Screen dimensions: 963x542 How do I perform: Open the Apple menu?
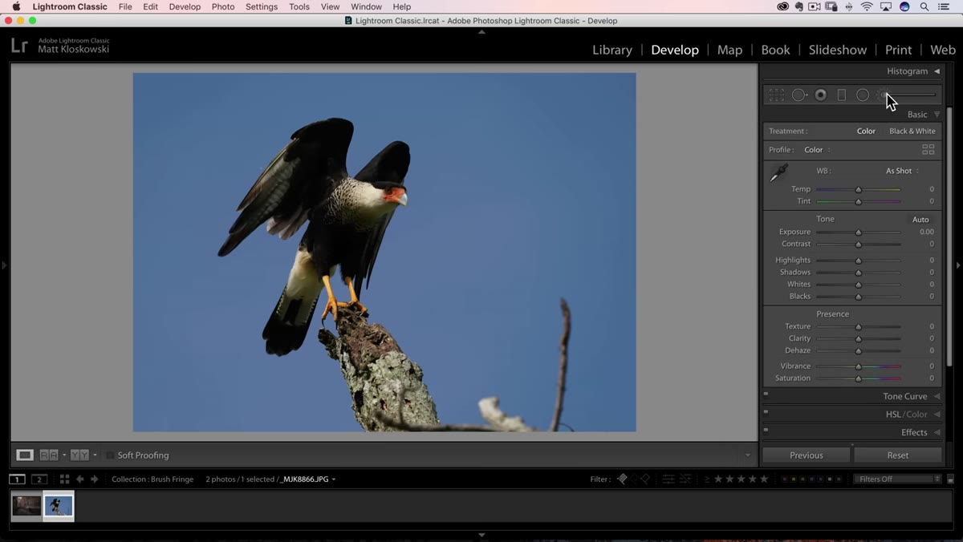(x=15, y=6)
